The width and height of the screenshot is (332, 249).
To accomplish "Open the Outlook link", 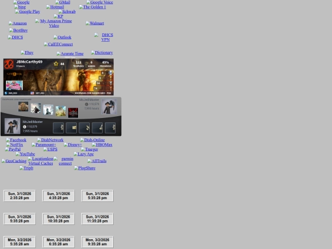I will [63, 38].
